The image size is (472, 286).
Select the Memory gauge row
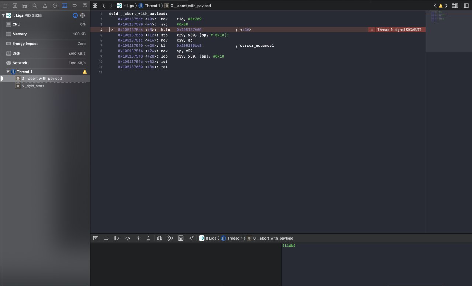click(45, 34)
